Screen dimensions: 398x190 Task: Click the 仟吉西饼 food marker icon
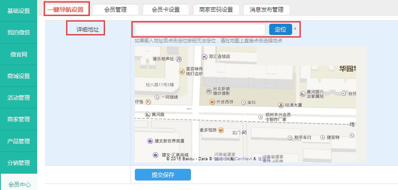pos(212,102)
